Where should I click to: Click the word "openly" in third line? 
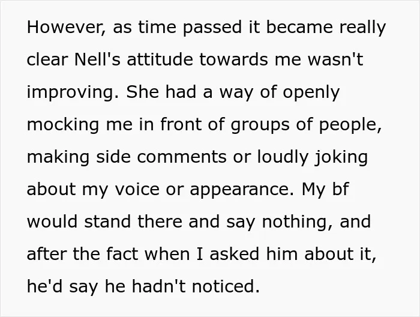click(311, 92)
